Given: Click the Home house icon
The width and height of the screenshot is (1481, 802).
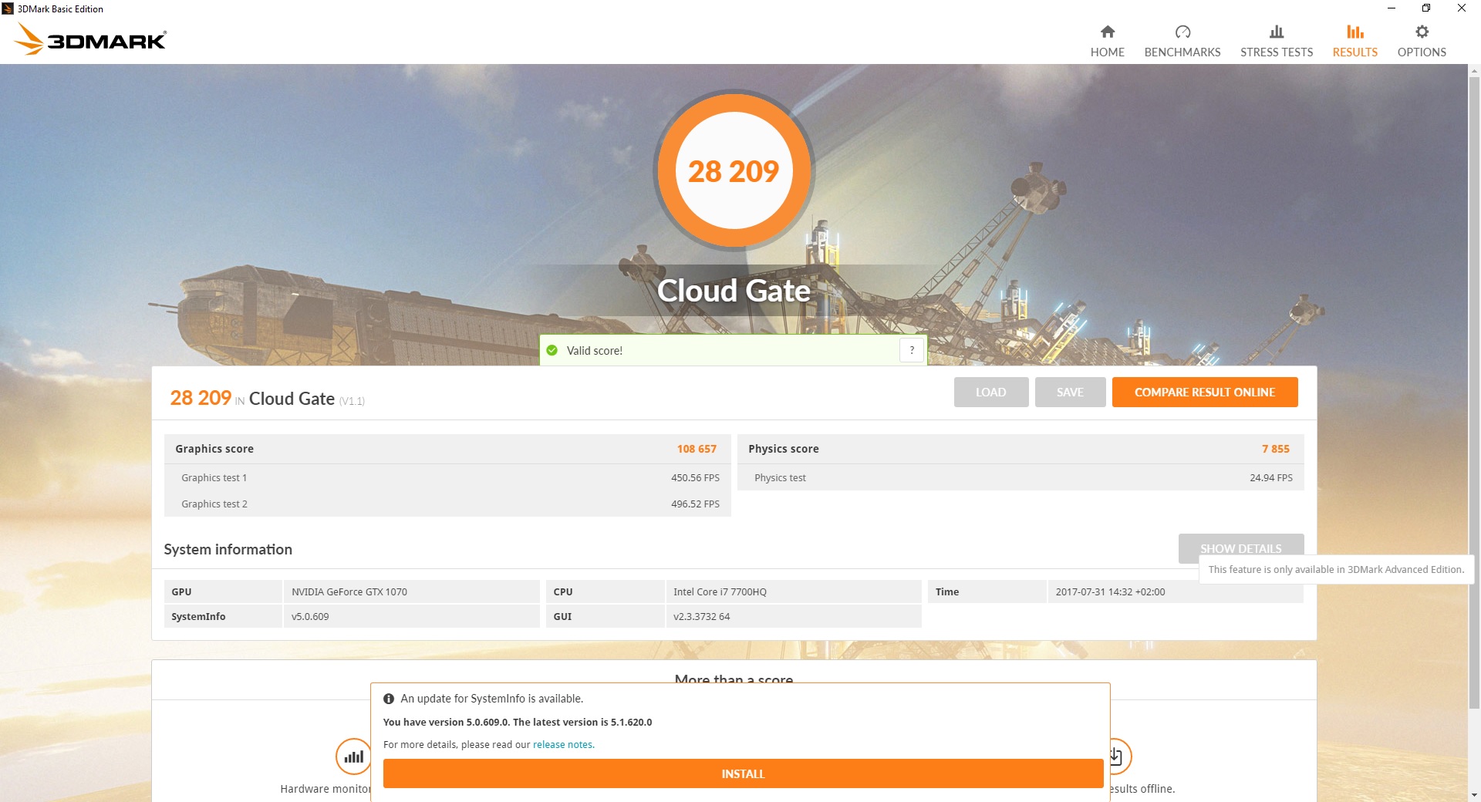Looking at the screenshot, I should coord(1107,32).
